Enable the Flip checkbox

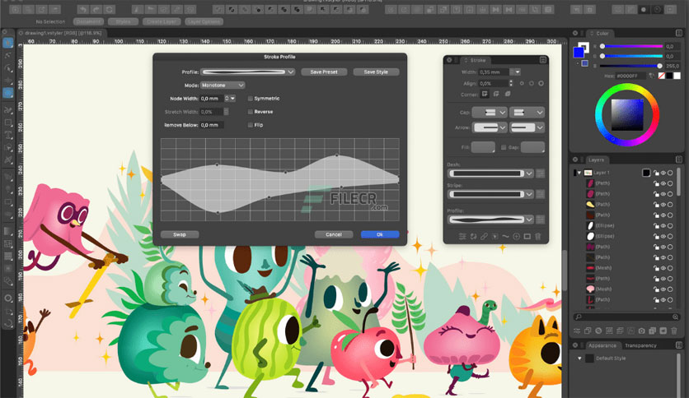[x=250, y=125]
